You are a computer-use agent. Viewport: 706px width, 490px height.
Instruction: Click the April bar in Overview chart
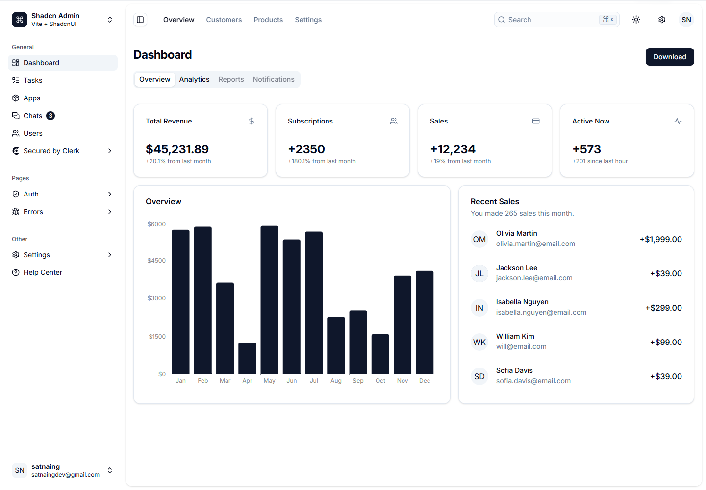click(247, 358)
